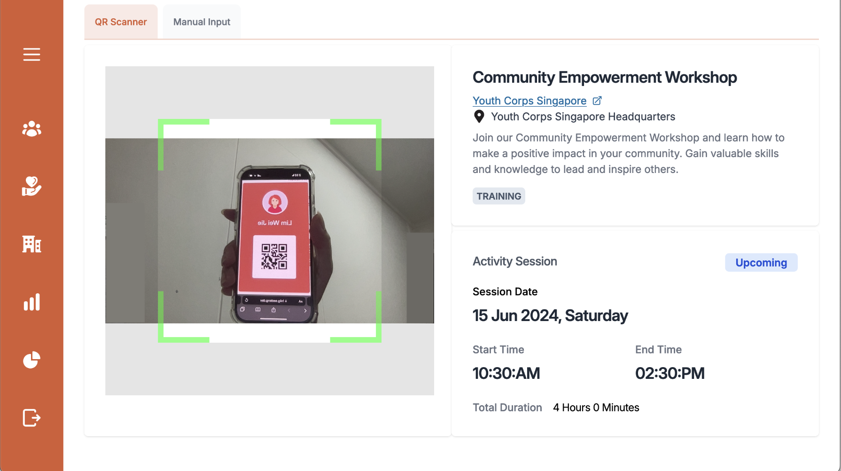Click the QR scanner camera preview

click(x=270, y=231)
